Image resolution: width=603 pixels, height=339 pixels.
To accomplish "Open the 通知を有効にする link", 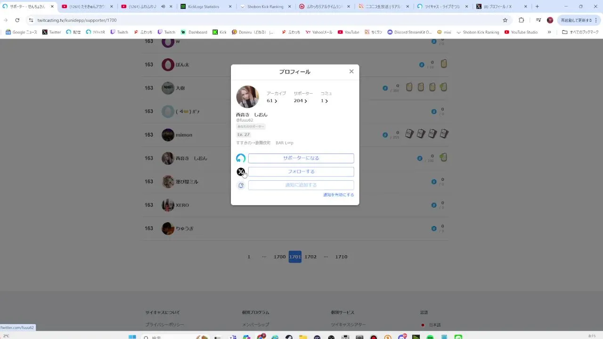I will pos(338,195).
